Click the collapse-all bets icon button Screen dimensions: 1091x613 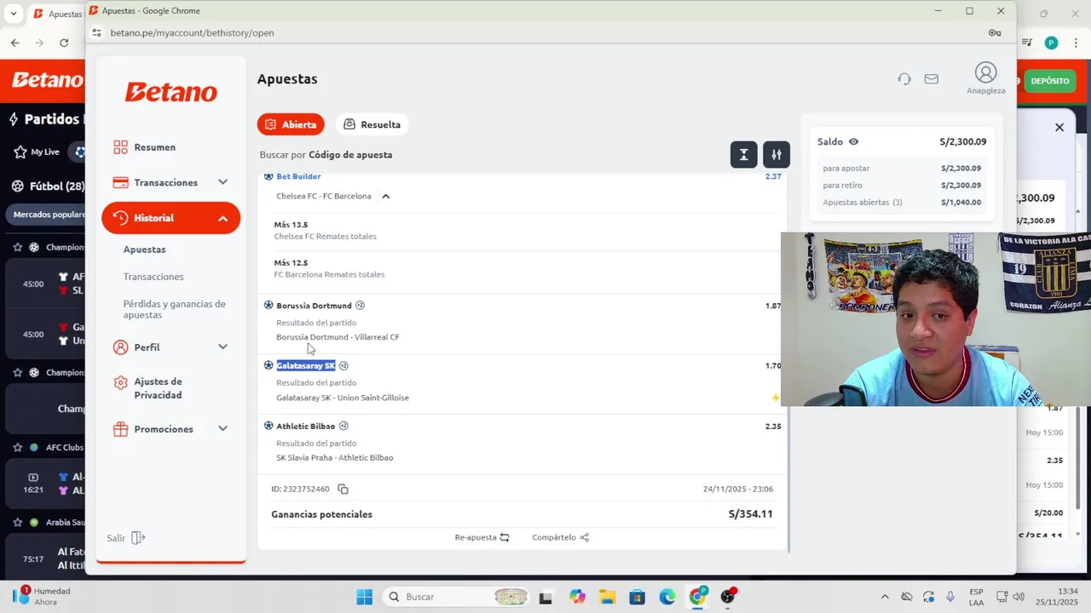[x=743, y=154]
